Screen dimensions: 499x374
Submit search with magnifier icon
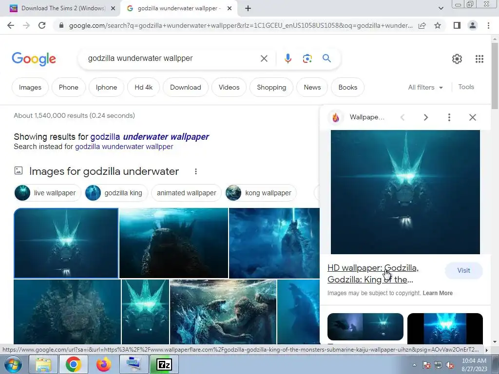tap(326, 58)
